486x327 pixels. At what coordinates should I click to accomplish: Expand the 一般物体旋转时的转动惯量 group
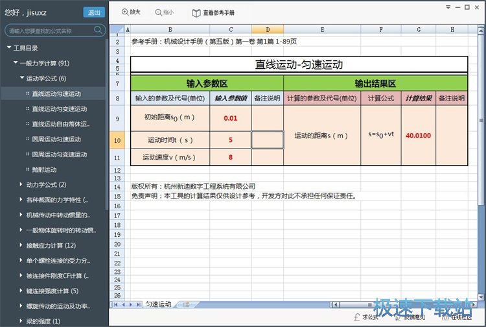21,230
